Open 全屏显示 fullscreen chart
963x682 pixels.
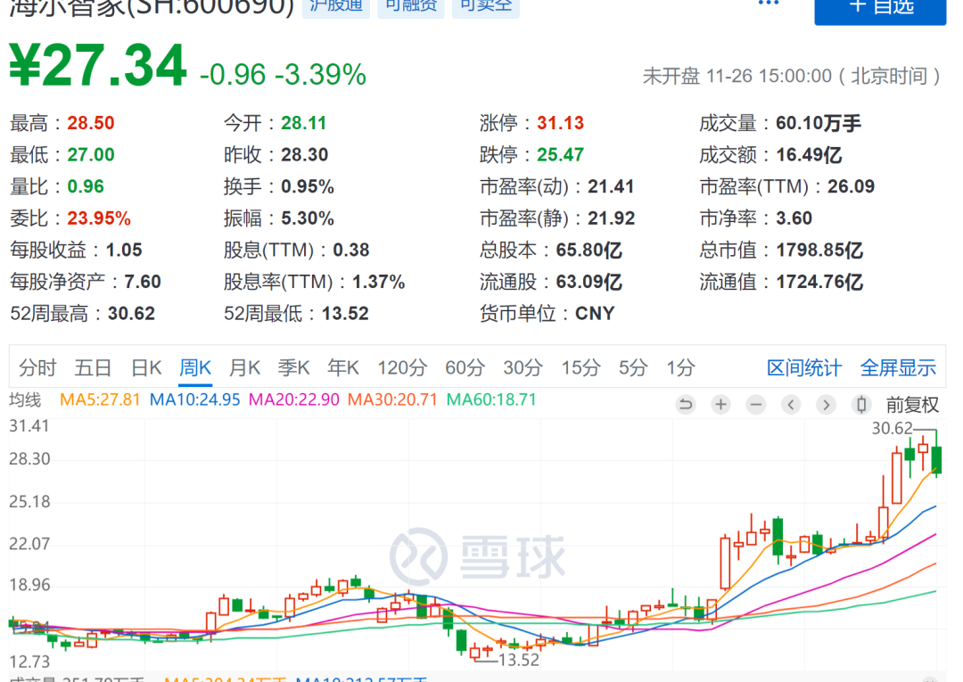point(897,367)
